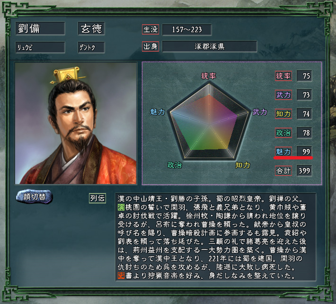
Task: Click the 涿郡涿県 birthplace value
Action: coord(209,46)
